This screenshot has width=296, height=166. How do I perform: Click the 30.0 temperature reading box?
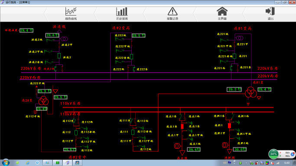pyautogui.click(x=240, y=150)
